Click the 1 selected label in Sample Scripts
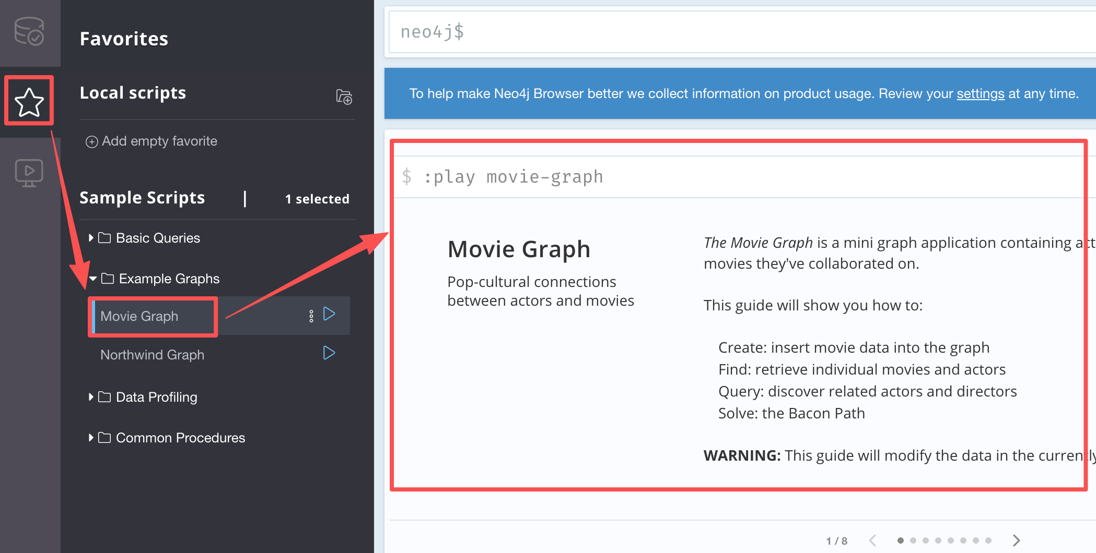 pyautogui.click(x=317, y=199)
